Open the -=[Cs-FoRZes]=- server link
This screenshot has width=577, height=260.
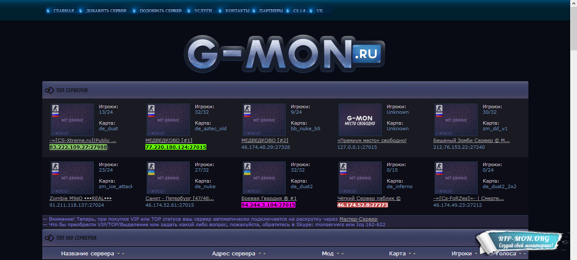468,198
